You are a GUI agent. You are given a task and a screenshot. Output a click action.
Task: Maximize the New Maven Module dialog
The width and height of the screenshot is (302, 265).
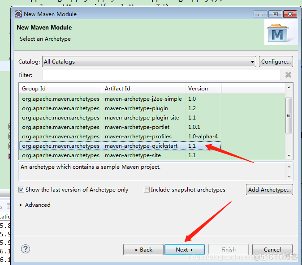coord(275,14)
